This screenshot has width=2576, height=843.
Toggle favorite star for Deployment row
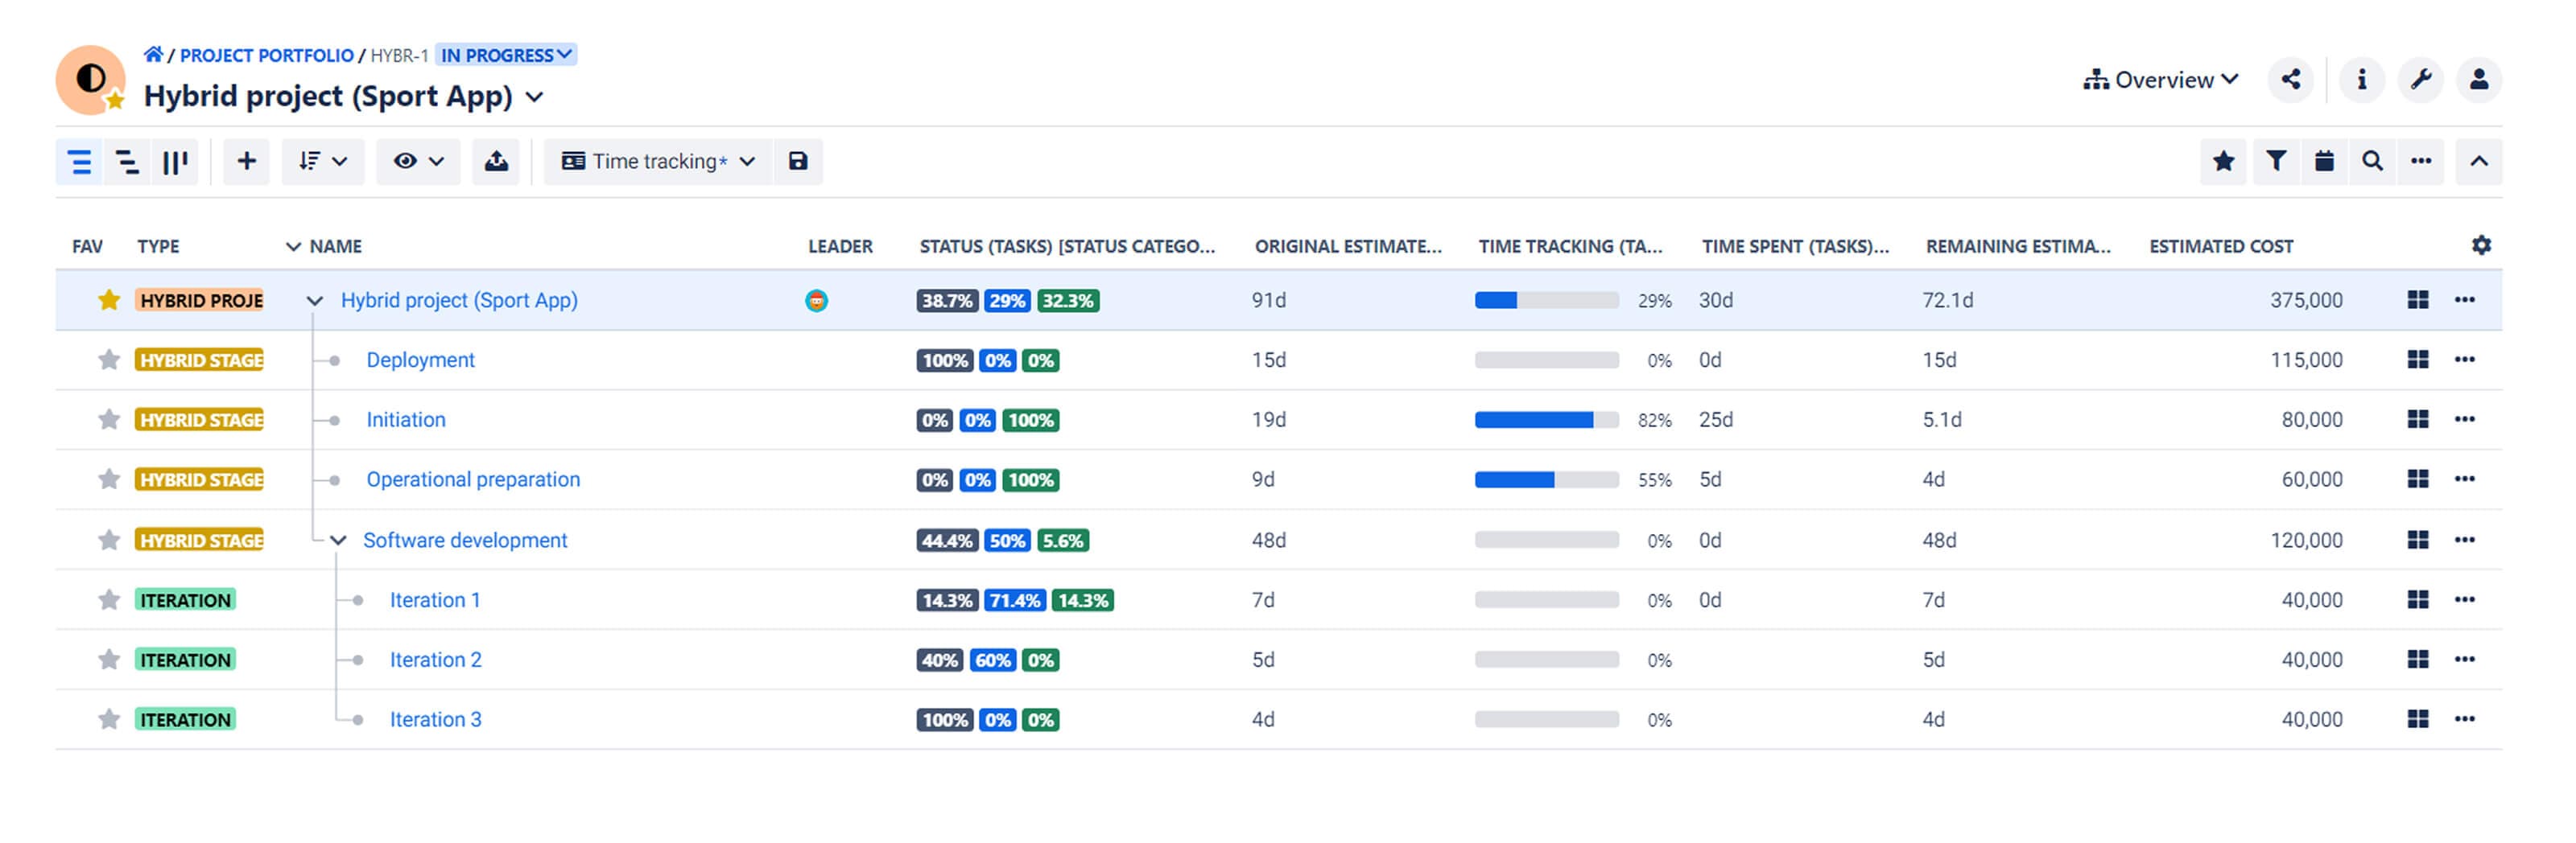[x=109, y=360]
